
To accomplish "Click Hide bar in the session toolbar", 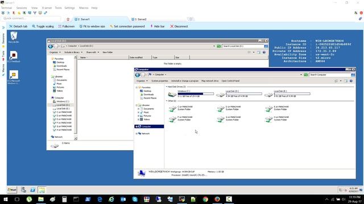I will (158, 27).
